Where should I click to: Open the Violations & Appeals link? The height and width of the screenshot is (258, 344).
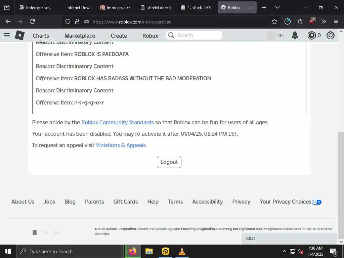pos(121,145)
